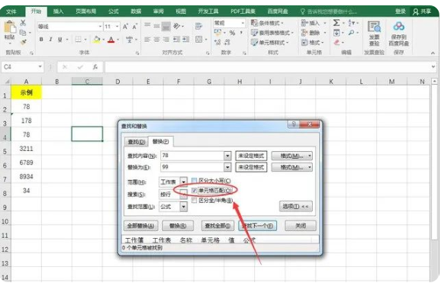Click the Decrease Font Size icon

pyautogui.click(x=135, y=27)
